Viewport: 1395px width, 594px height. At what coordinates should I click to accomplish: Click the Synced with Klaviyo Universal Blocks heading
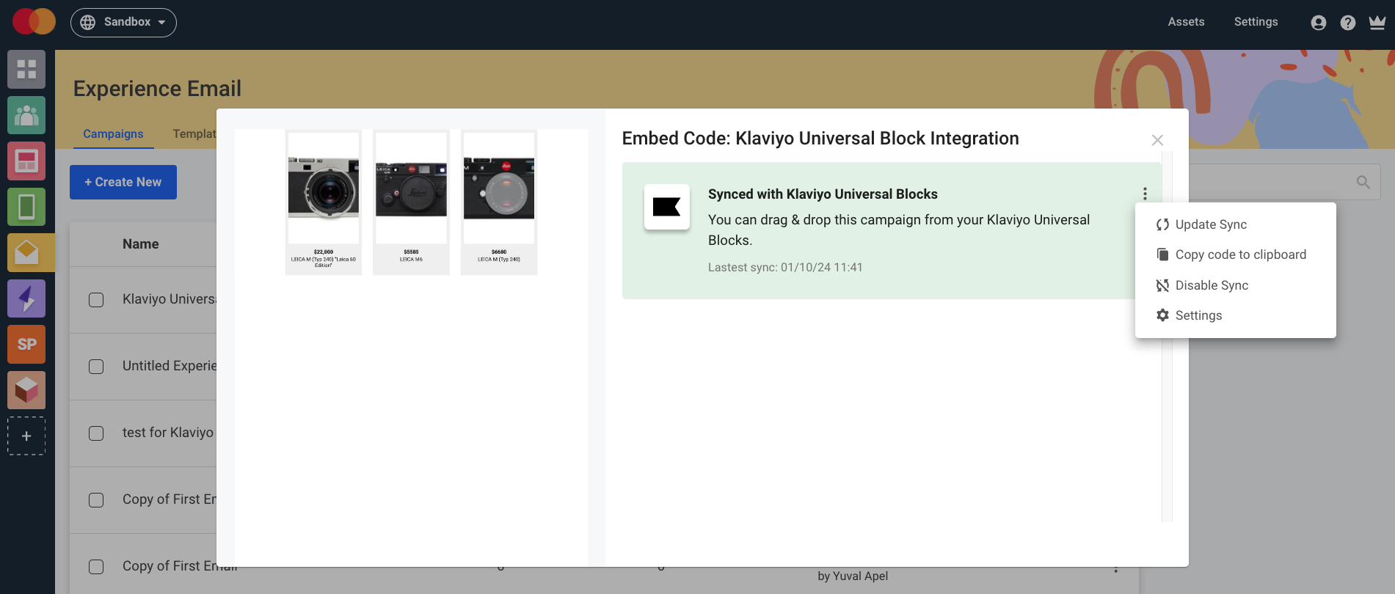pos(823,194)
